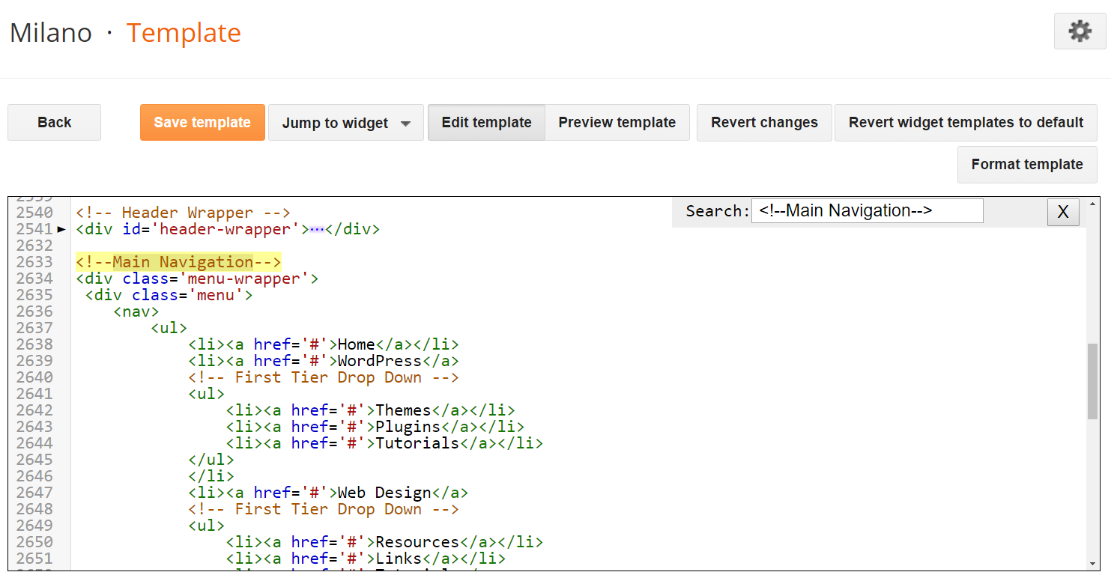Image resolution: width=1111 pixels, height=578 pixels.
Task: Click the Save template button
Action: click(202, 123)
